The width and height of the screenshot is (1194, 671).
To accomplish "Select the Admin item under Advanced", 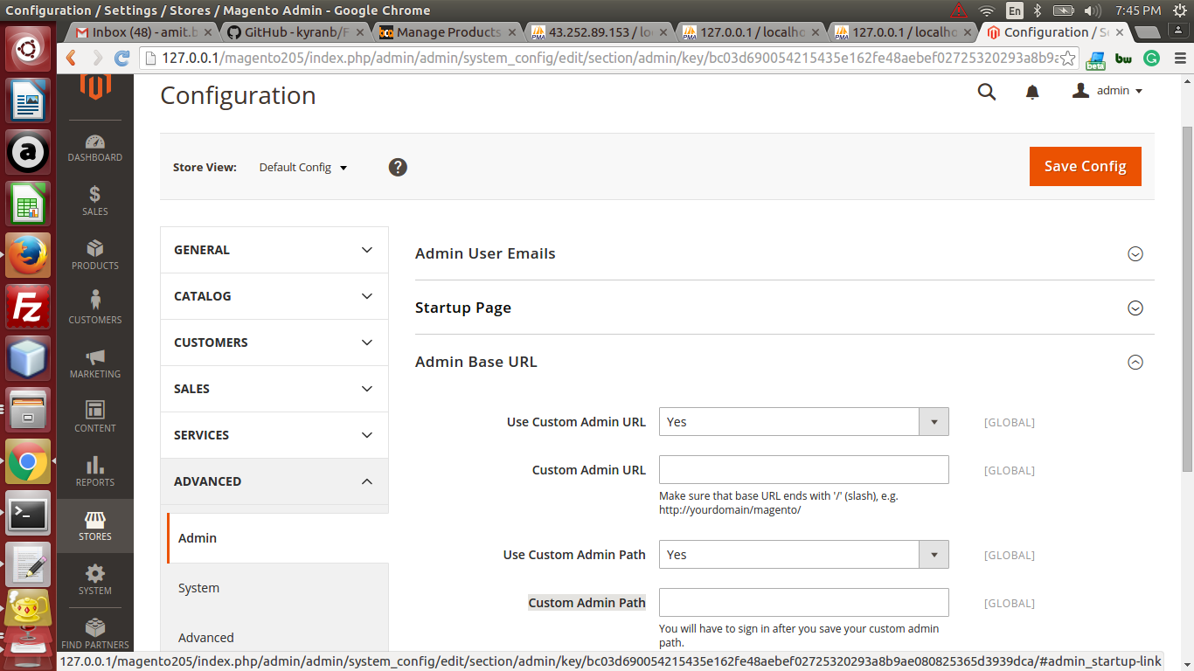I will [277, 538].
